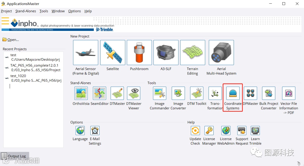Open License WebAdmin
Image resolution: width=304 pixels, height=166 pixels.
point(226,131)
